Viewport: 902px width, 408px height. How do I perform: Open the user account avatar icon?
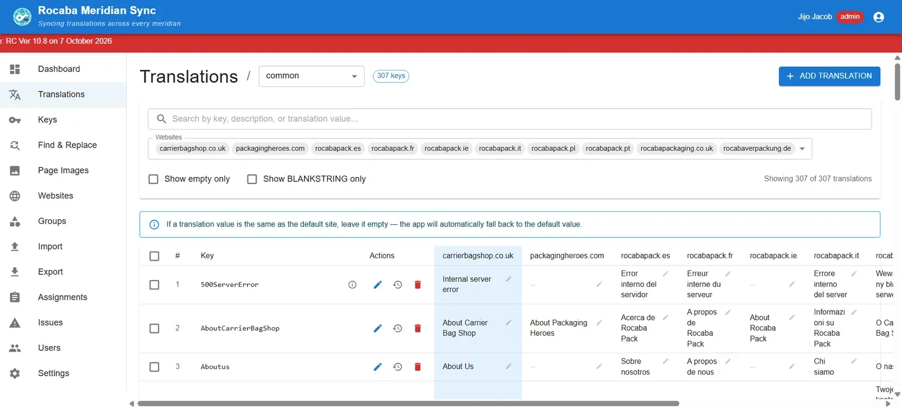click(878, 17)
